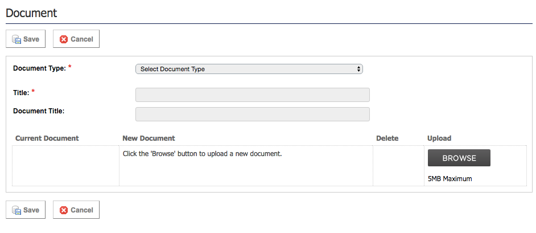The image size is (536, 233).
Task: Click the Save label on the bottom button
Action: (31, 210)
